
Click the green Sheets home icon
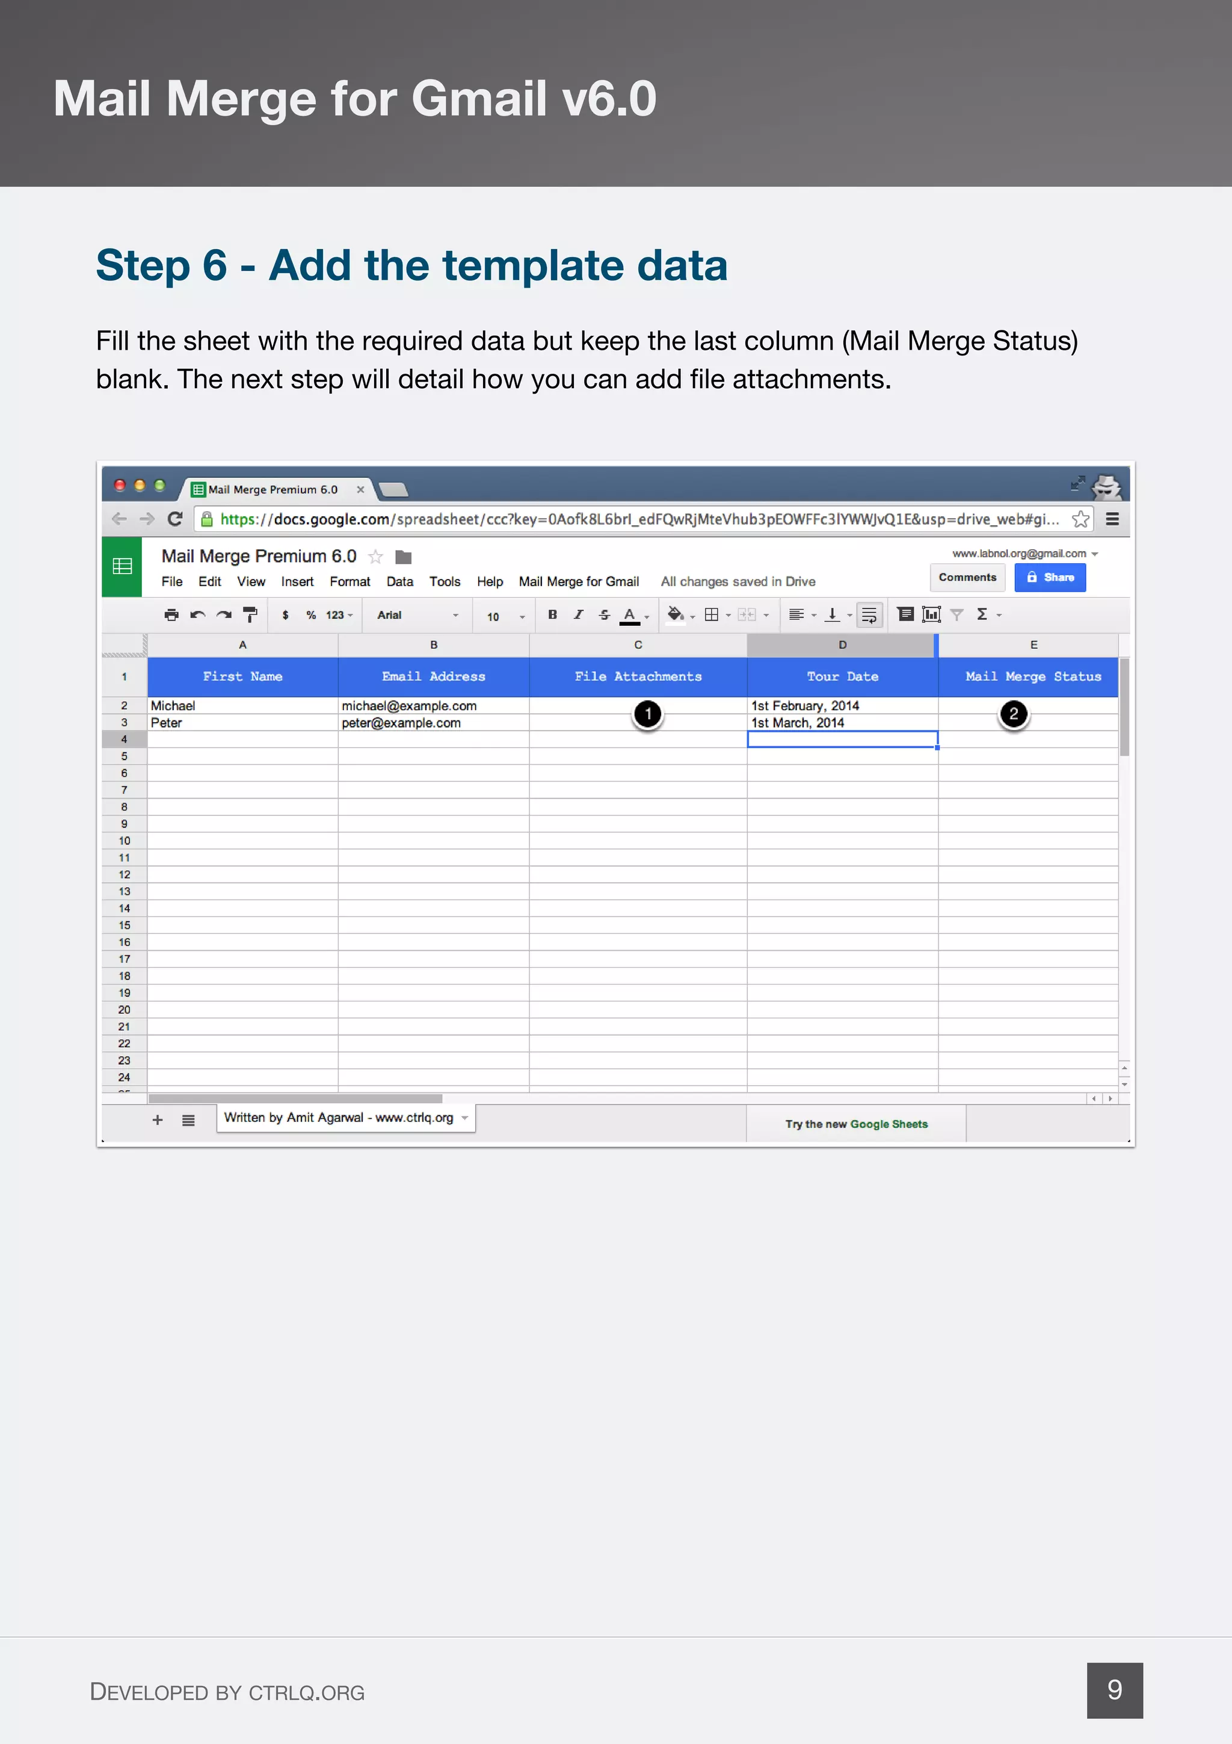122,566
